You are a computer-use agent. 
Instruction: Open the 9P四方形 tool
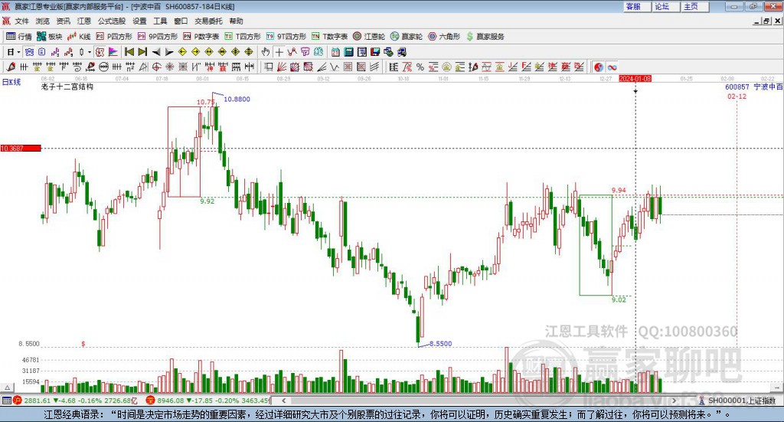click(x=158, y=37)
